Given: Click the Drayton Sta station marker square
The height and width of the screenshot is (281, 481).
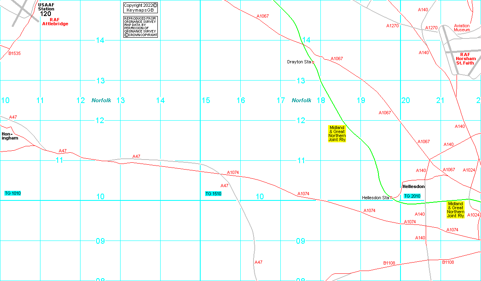Looking at the screenshot, I should (313, 62).
